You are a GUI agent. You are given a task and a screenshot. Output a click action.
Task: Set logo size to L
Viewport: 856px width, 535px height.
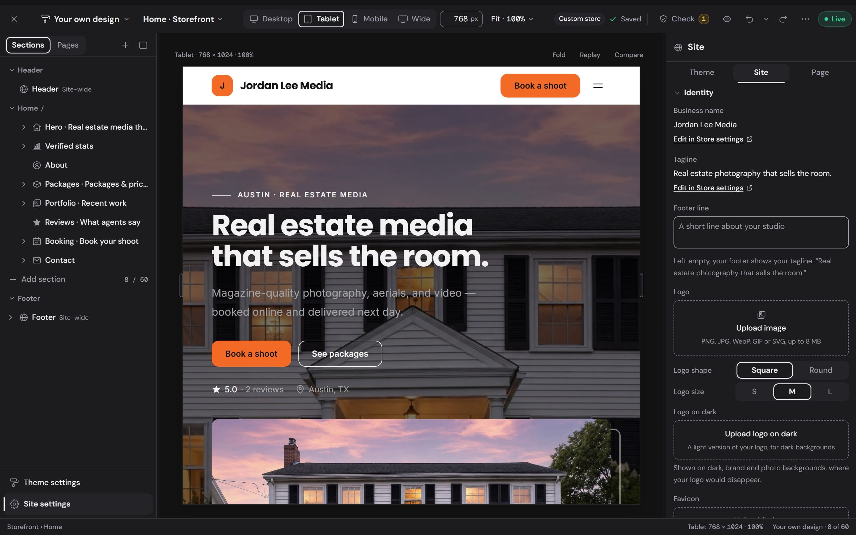[x=830, y=392]
